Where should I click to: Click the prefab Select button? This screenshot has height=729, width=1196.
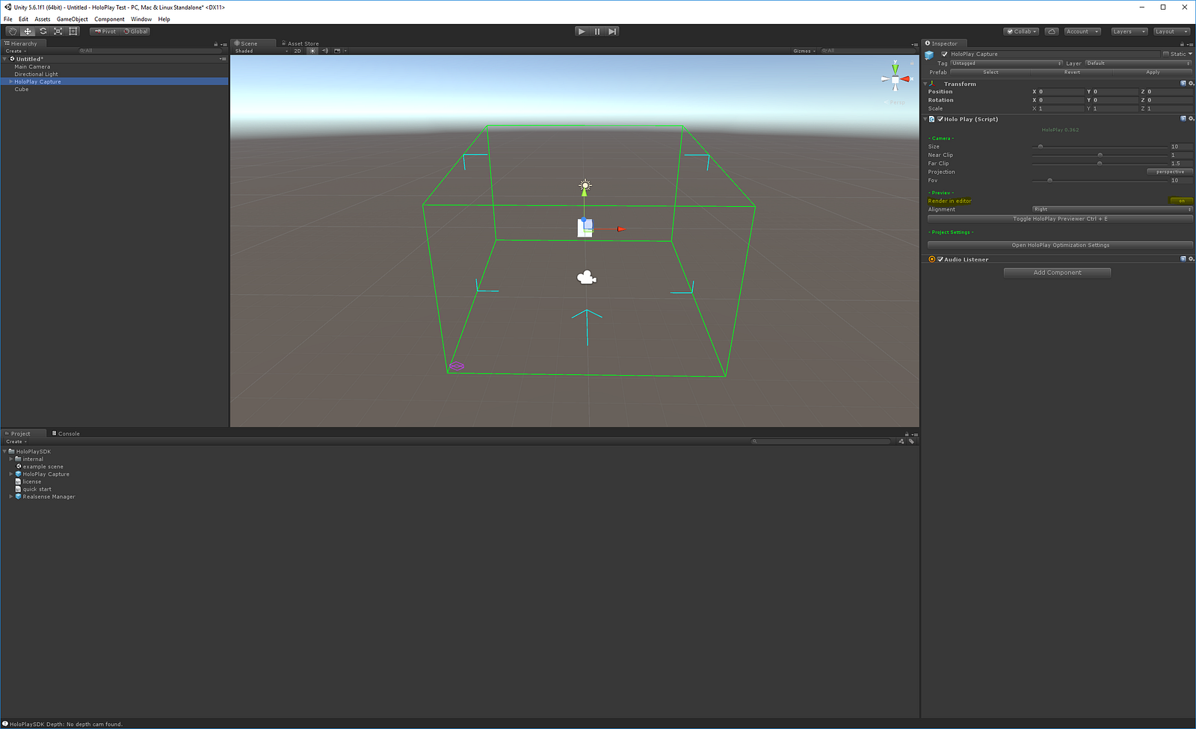click(990, 72)
